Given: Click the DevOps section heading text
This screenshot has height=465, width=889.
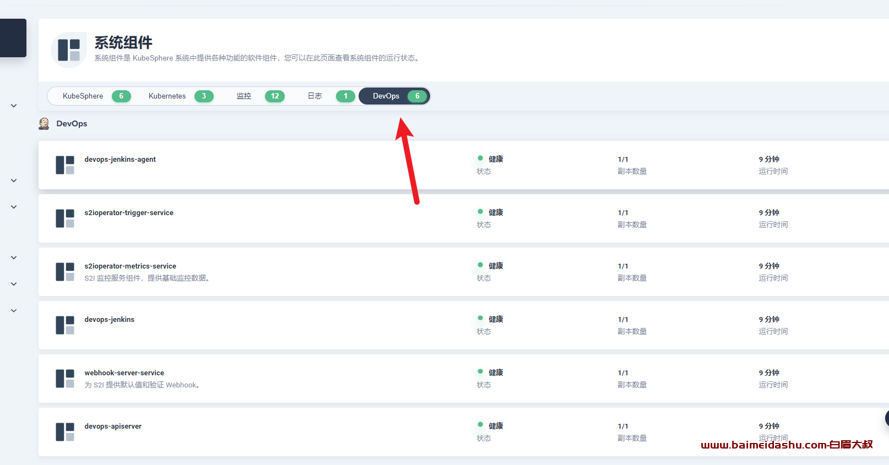Looking at the screenshot, I should click(72, 124).
